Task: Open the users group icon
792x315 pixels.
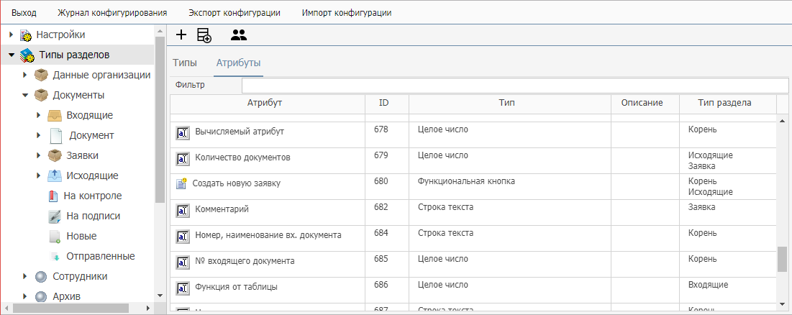Action: pyautogui.click(x=238, y=35)
